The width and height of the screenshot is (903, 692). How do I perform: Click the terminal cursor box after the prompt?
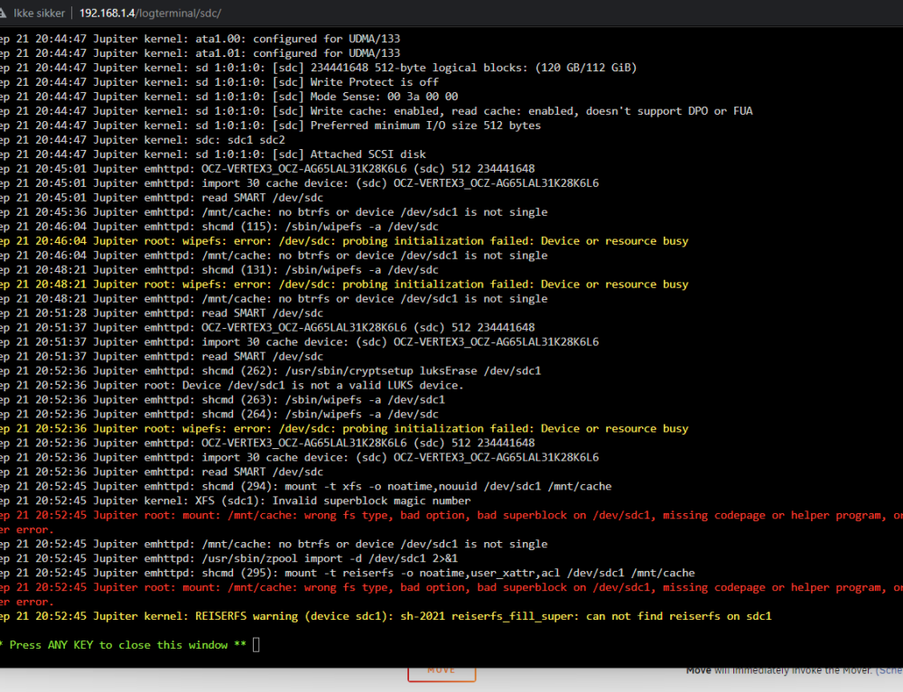(256, 645)
